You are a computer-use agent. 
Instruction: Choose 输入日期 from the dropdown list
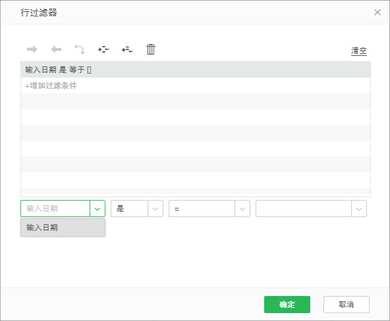(x=63, y=228)
